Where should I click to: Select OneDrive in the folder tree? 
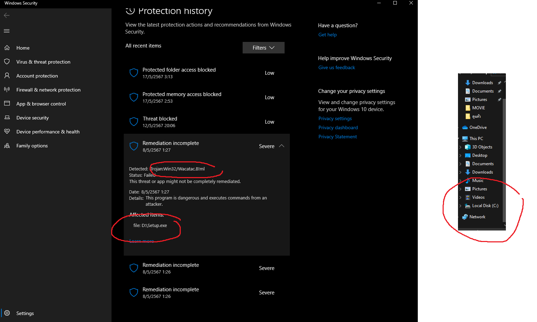pos(478,127)
